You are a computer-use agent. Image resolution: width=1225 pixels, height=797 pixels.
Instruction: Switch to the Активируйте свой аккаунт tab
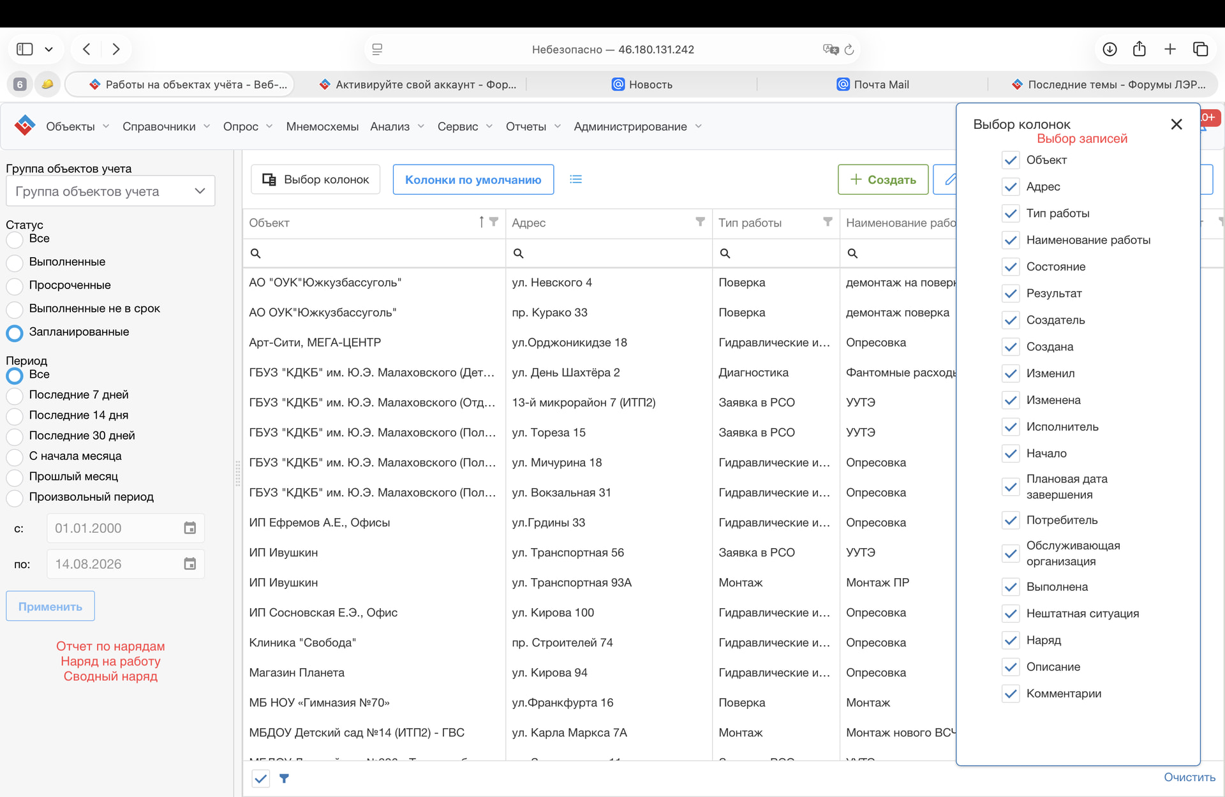[418, 84]
